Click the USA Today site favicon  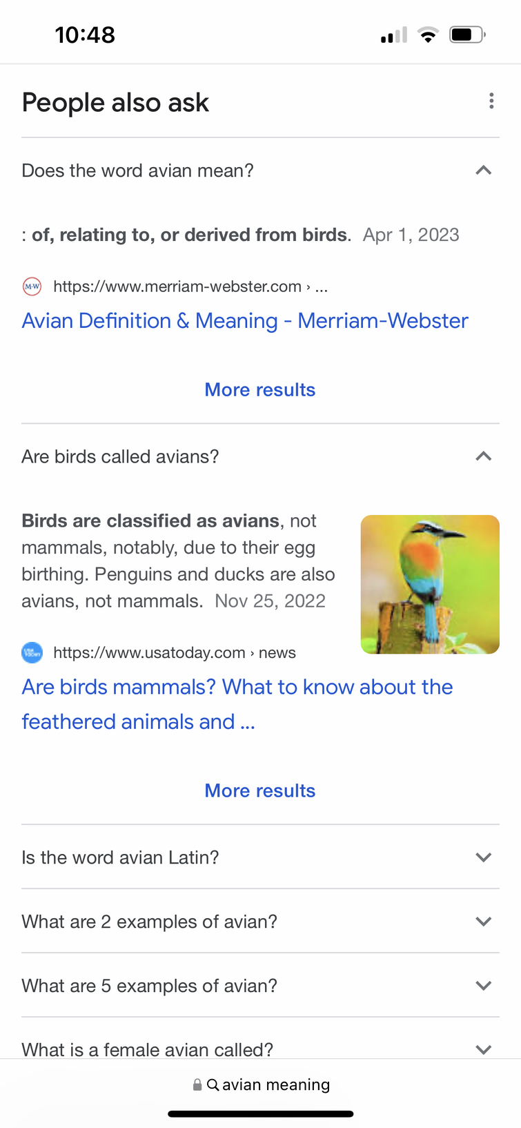32,652
